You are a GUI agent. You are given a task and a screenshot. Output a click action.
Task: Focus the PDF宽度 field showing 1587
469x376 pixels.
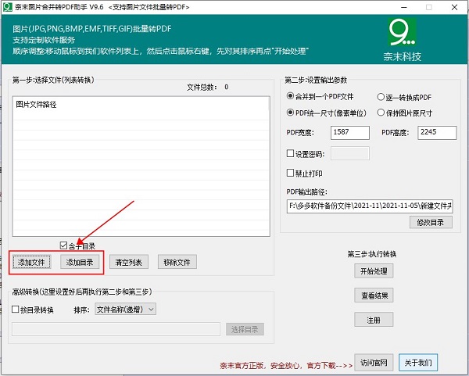[350, 133]
